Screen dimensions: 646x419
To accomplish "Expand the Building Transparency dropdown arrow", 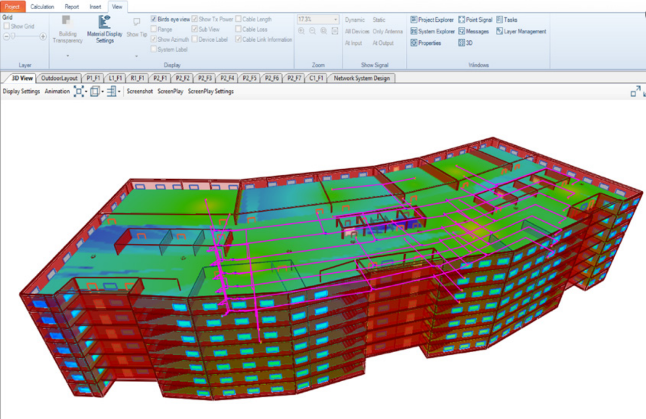I will 68,55.
